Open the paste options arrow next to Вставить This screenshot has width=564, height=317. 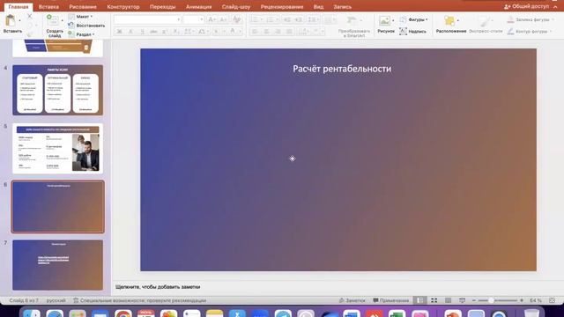[19, 21]
